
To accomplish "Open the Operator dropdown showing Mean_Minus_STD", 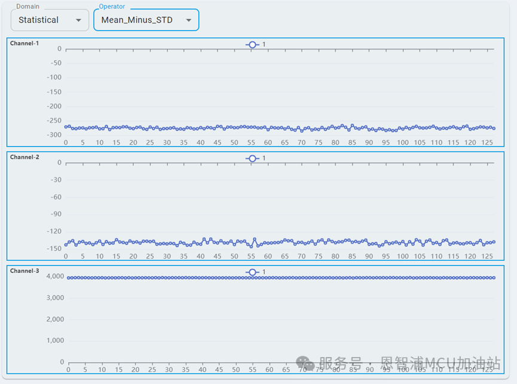I will [x=146, y=20].
